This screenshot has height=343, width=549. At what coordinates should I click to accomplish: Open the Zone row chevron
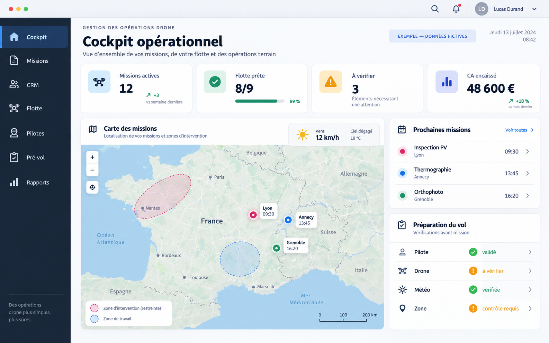tap(530, 308)
